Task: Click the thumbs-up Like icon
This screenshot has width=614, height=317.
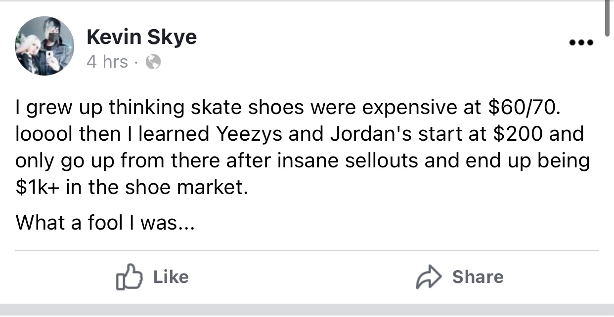Action: pos(129,277)
